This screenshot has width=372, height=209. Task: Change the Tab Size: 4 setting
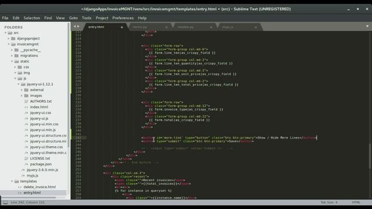coord(329,203)
